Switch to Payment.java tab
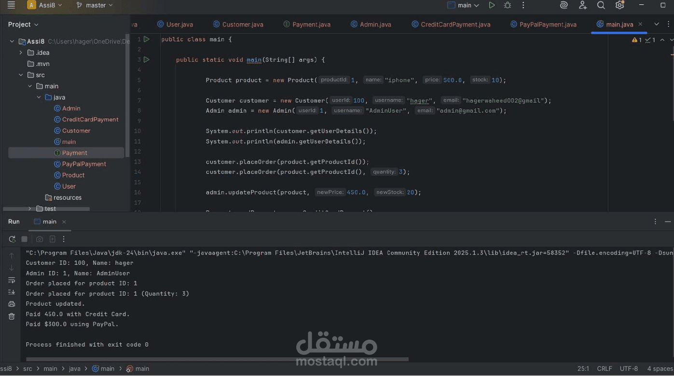The width and height of the screenshot is (674, 376). tap(307, 24)
